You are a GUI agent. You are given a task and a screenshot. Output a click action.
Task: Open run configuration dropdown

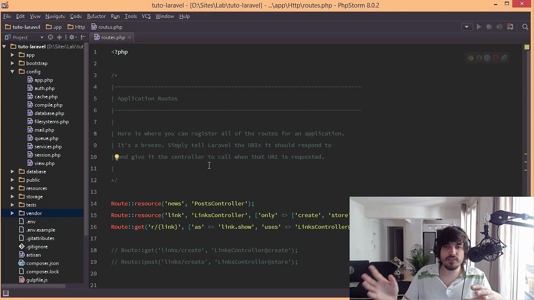[x=466, y=27]
